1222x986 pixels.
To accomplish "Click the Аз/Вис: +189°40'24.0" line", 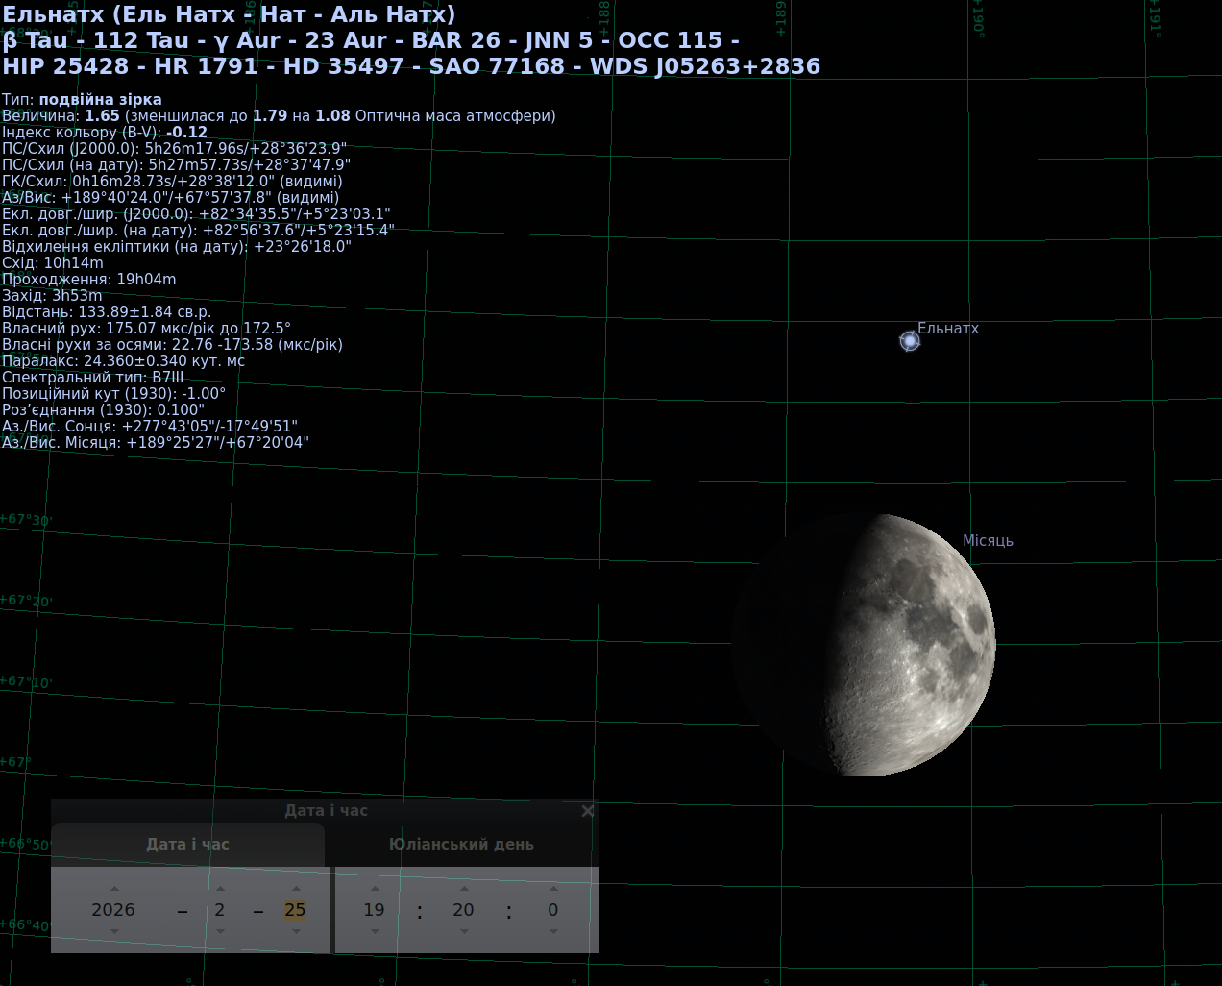I will pos(171,198).
